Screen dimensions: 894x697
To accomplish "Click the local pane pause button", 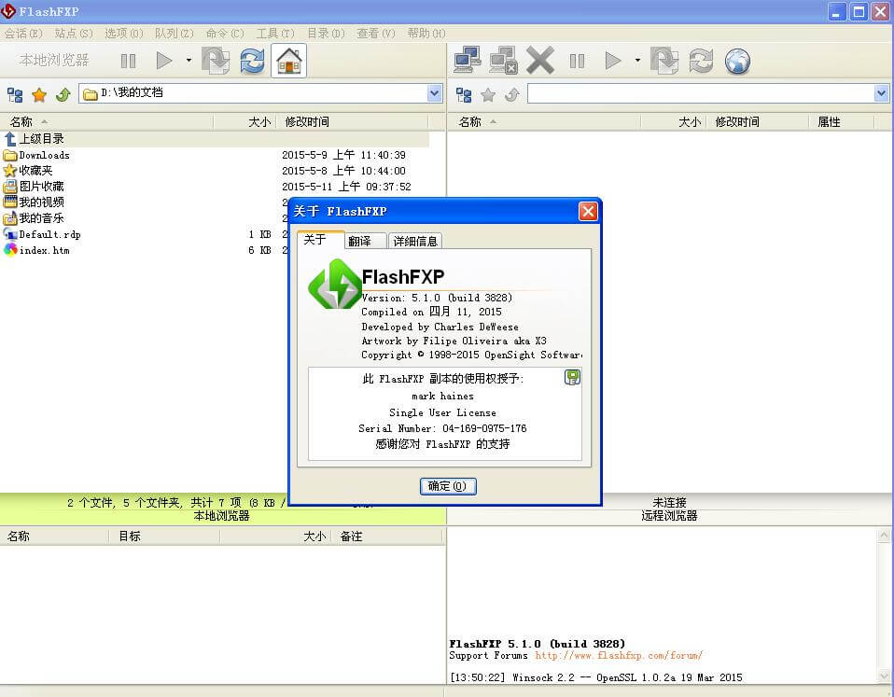I will pyautogui.click(x=128, y=61).
